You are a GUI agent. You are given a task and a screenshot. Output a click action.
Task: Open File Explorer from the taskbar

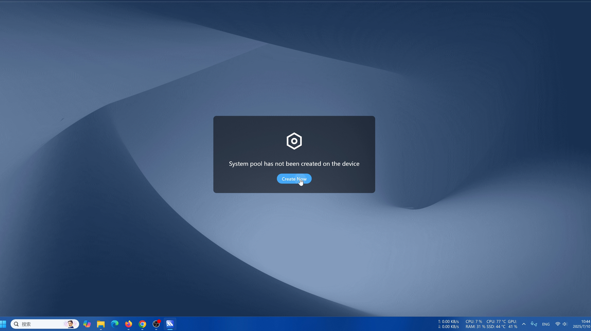pyautogui.click(x=101, y=324)
